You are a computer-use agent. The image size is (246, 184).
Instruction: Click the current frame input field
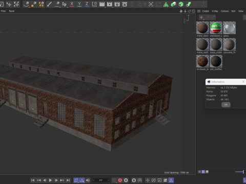101,180
